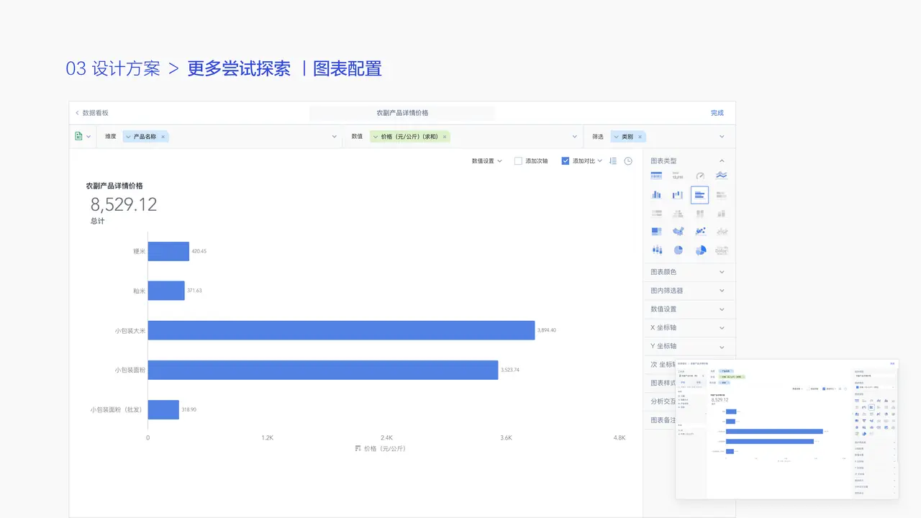Viewport: 921px width, 518px height.
Task: Select the China map chart type
Action: coord(678,232)
